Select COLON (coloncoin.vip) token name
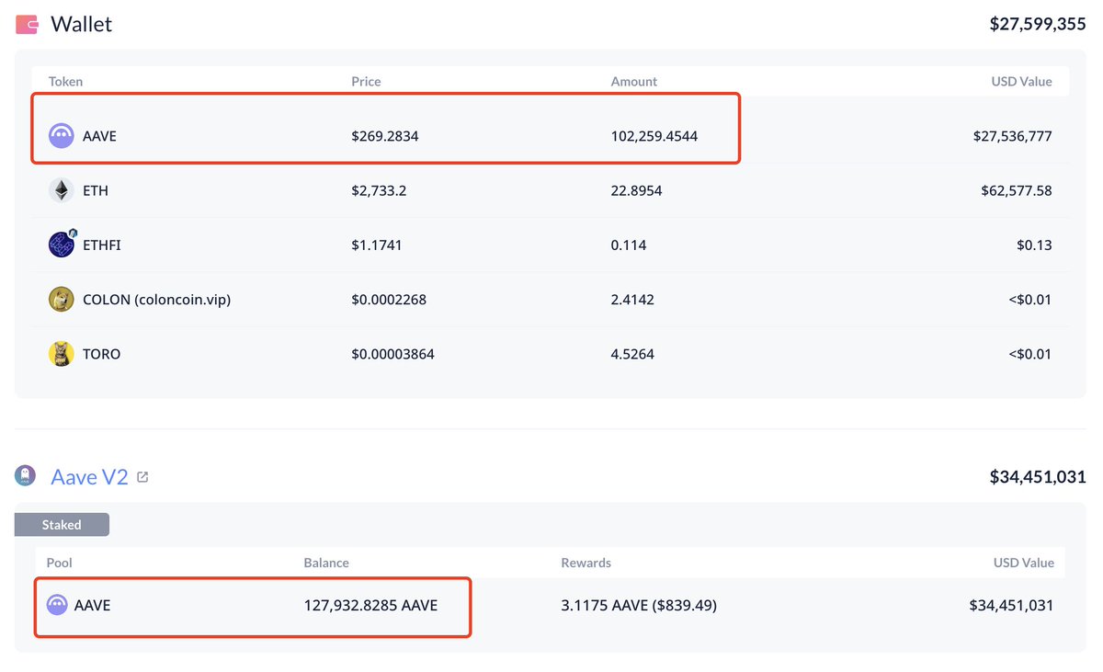This screenshot has width=1103, height=672. tap(156, 299)
